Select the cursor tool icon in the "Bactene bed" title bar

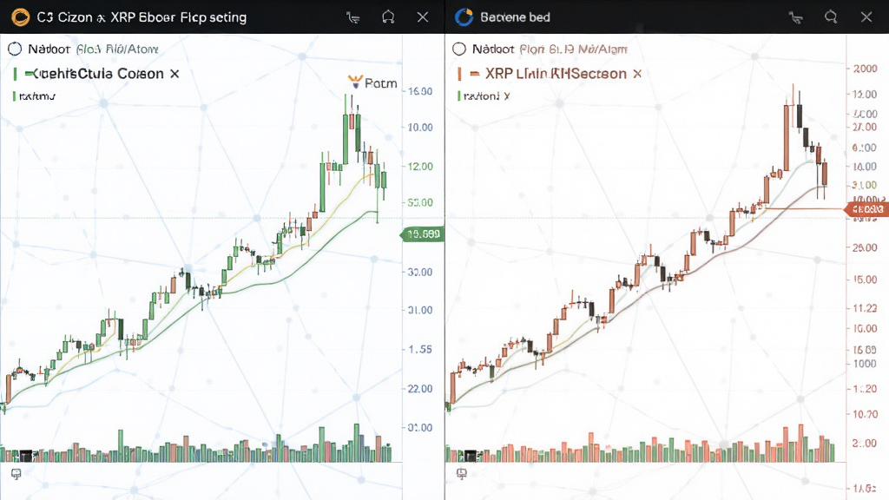pyautogui.click(x=796, y=17)
